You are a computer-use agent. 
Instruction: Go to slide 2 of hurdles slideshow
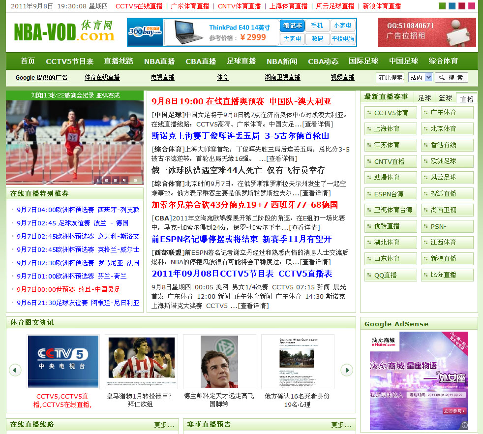coord(107,180)
